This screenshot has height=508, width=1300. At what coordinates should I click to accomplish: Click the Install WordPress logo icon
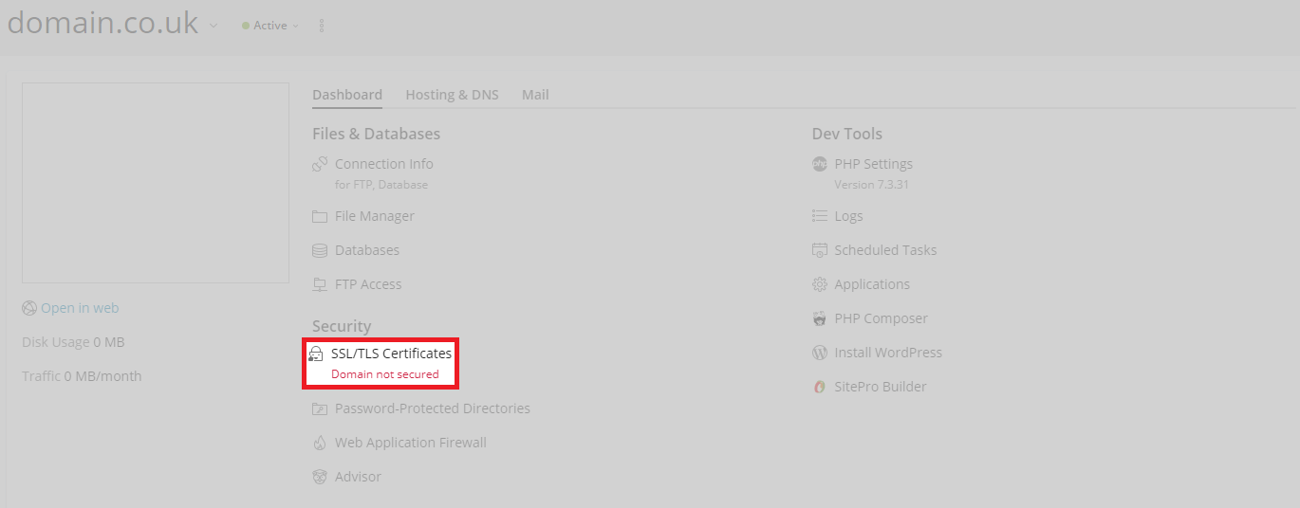point(820,353)
